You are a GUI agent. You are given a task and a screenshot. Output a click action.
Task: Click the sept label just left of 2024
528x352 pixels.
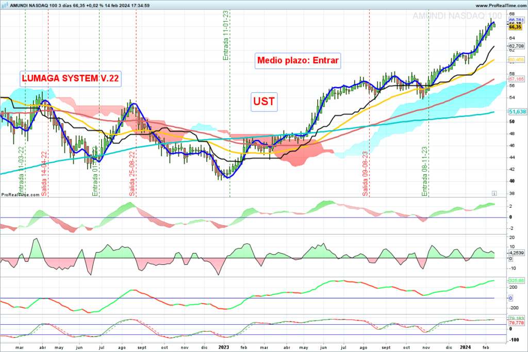point(386,348)
